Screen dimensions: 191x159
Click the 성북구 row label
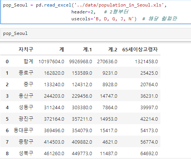(26, 153)
